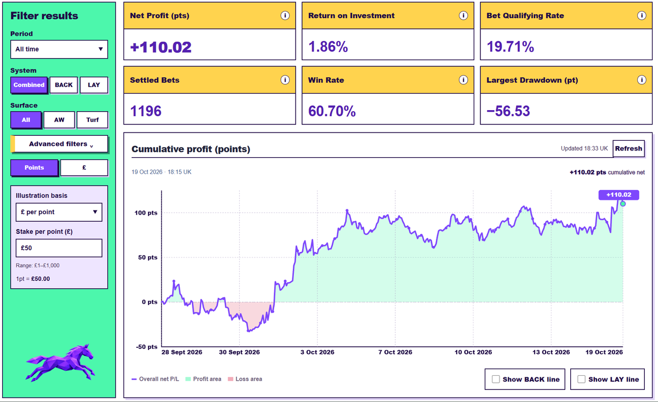Viewport: 658px width, 402px height.
Task: Click the Loss area legend entry
Action: (245, 379)
